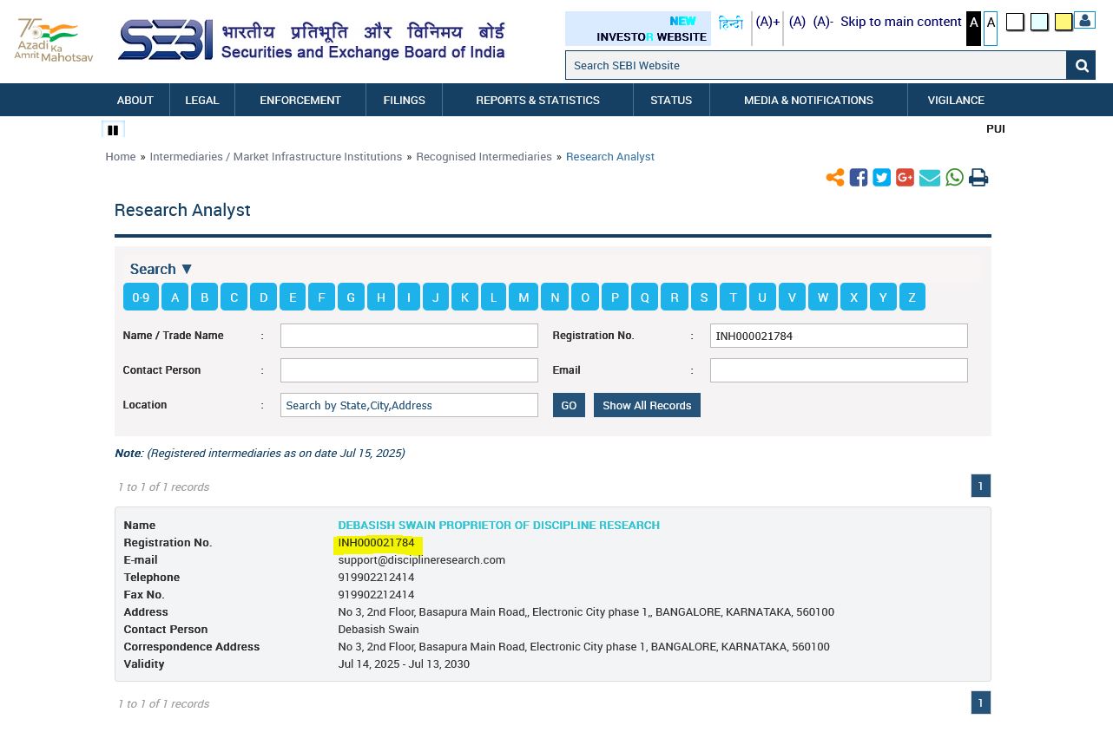The height and width of the screenshot is (745, 1113).
Task: Open Intermediaries / Market Infrastructure Institutions breadcrumb
Action: (x=276, y=157)
